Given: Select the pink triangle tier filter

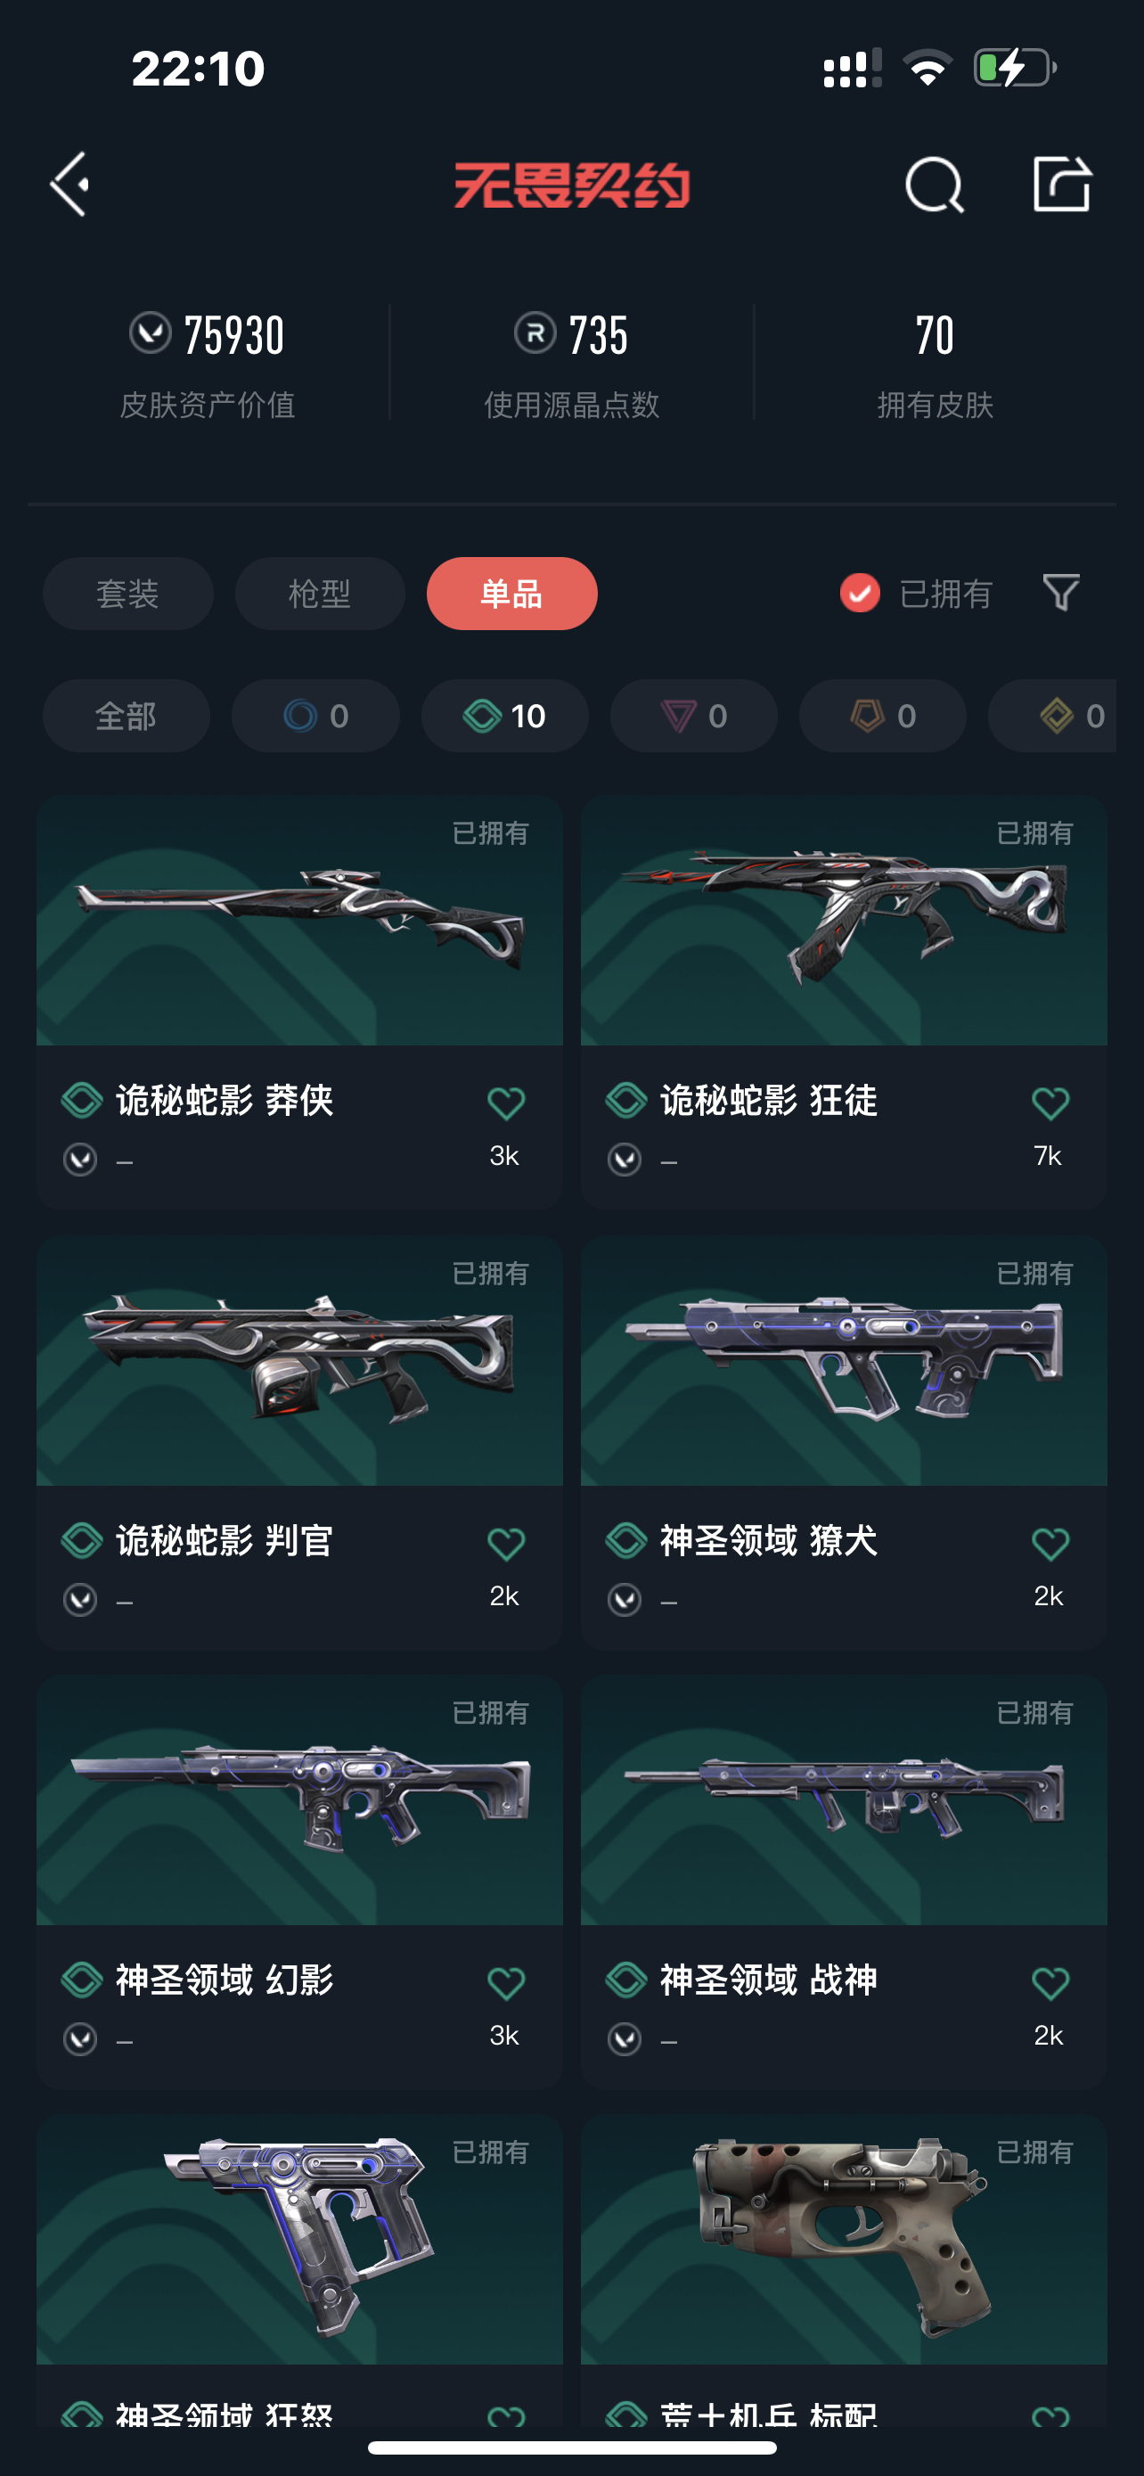Looking at the screenshot, I should click(693, 716).
